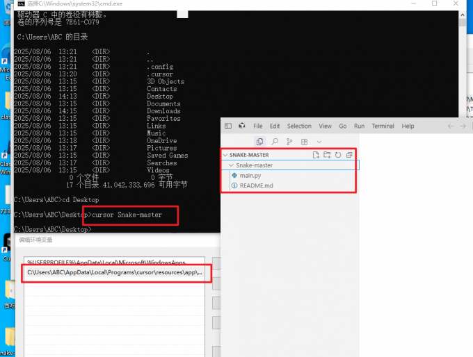Viewport: 473px width, 357px height.
Task: Open the Terminal menu
Action: [383, 126]
